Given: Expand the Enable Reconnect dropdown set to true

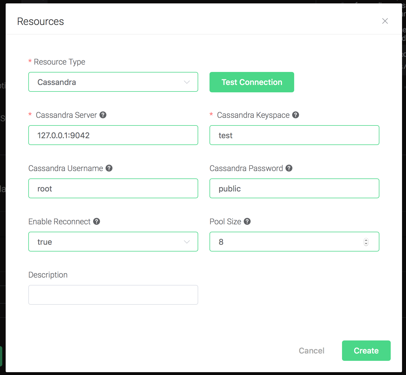Looking at the screenshot, I should point(113,242).
